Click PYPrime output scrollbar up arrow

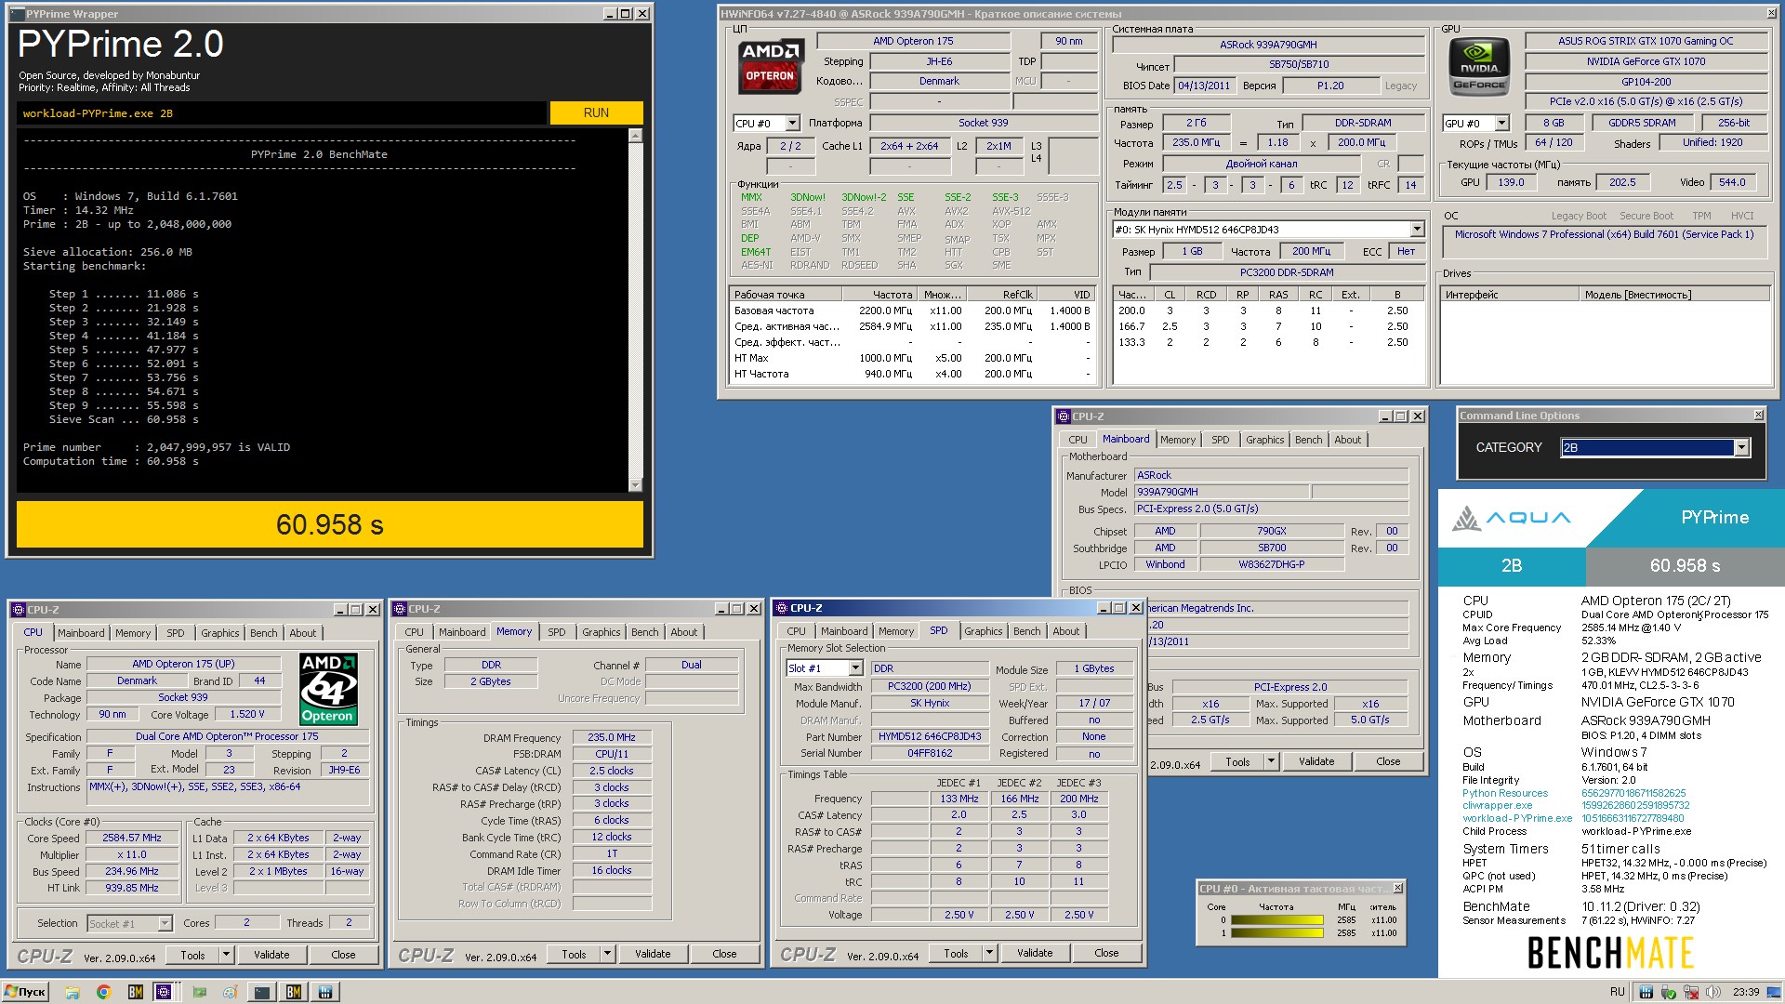point(636,136)
